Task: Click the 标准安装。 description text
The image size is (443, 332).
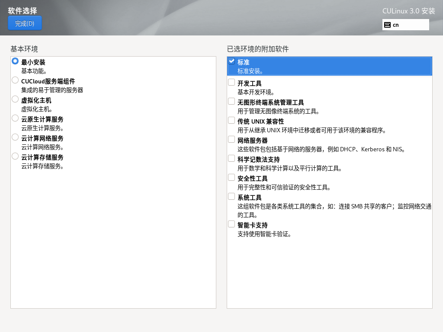Action: [250, 71]
